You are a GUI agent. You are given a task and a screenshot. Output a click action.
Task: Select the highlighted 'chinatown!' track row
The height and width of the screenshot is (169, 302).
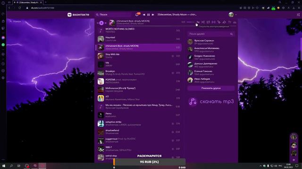coord(138,47)
